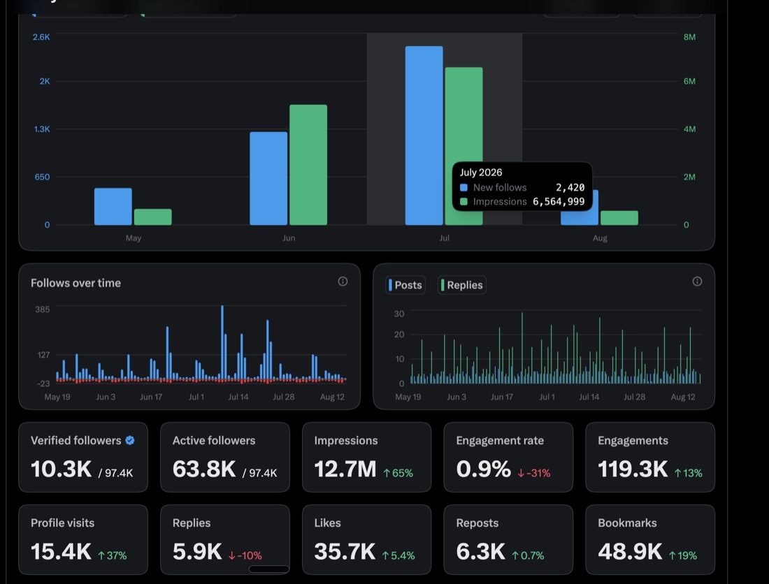Open the Engagements 119.3K card

[650, 457]
